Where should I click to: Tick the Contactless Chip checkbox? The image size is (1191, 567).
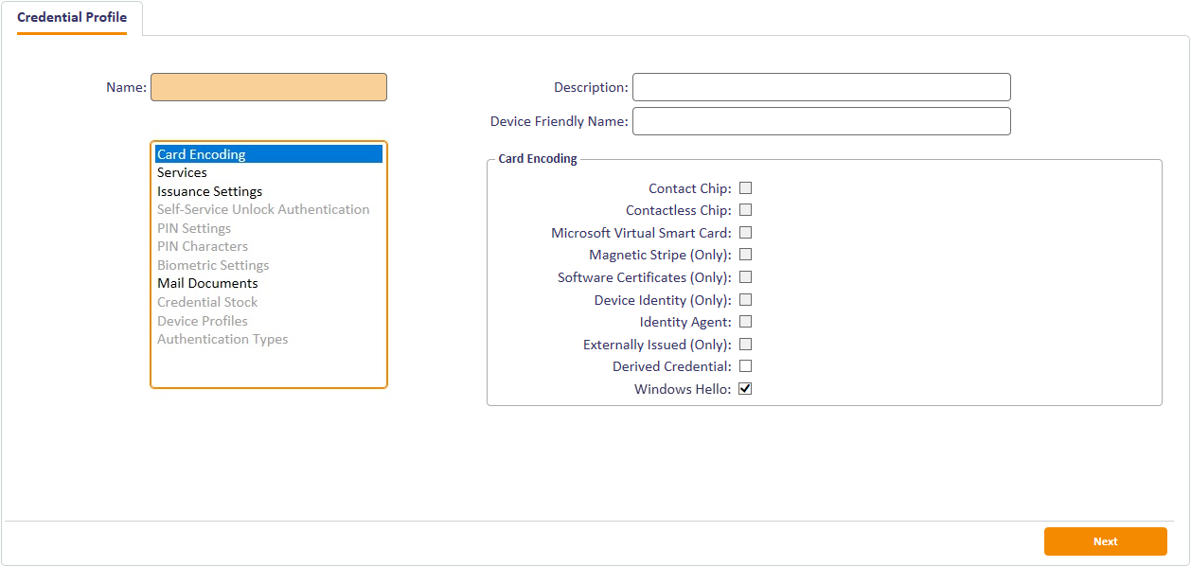pyautogui.click(x=745, y=210)
